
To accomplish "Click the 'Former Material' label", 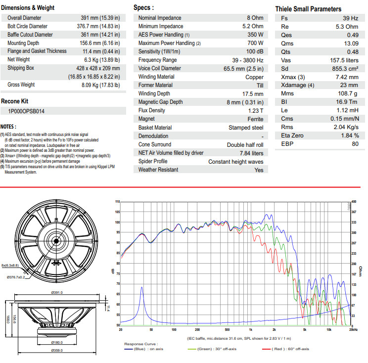I will [x=155, y=85].
